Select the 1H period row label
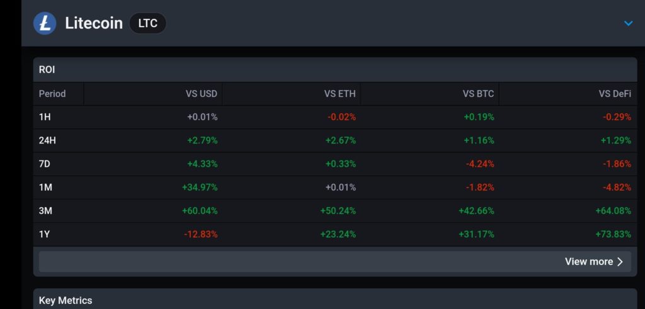 tap(45, 117)
